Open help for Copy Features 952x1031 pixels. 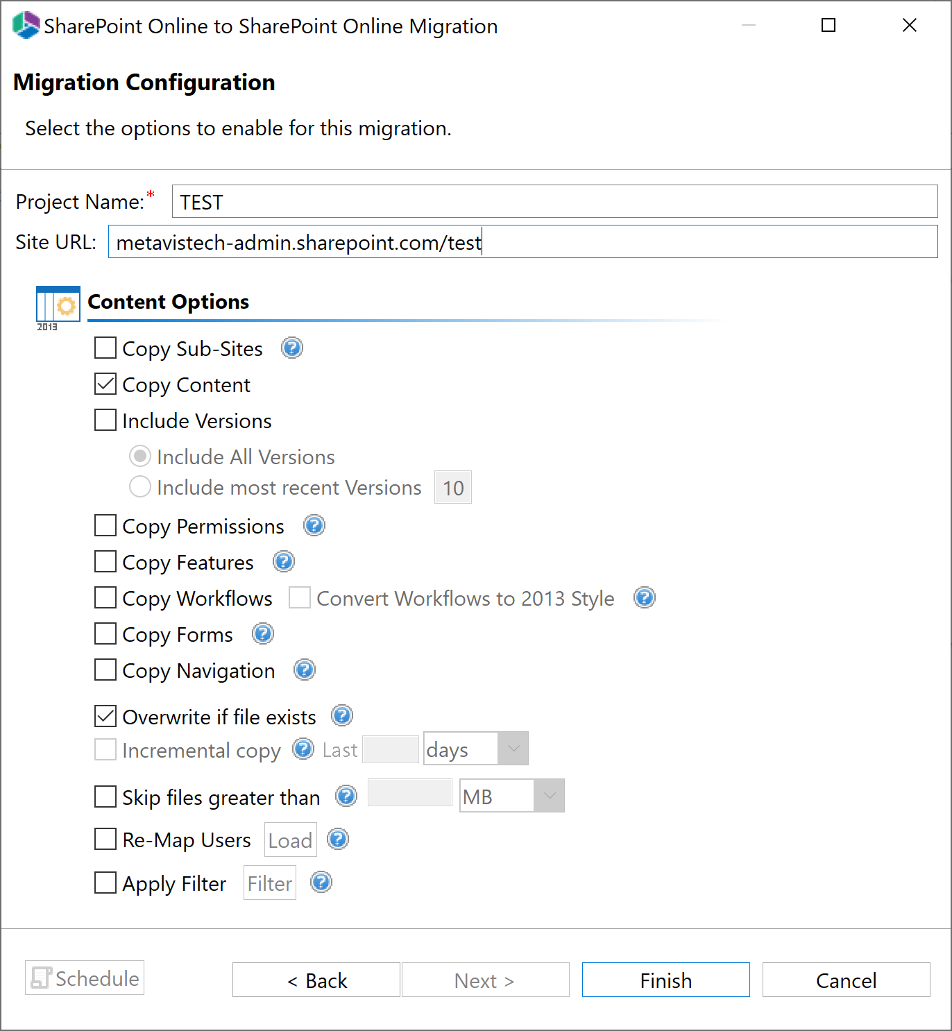pos(284,561)
